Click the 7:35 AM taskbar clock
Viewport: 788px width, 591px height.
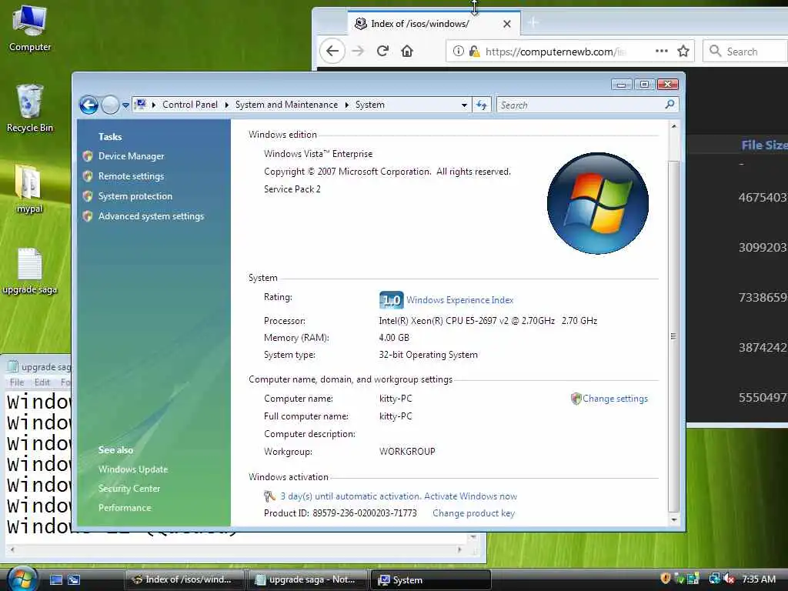coord(758,579)
